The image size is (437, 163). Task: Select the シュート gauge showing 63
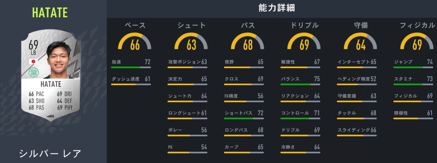click(x=191, y=42)
